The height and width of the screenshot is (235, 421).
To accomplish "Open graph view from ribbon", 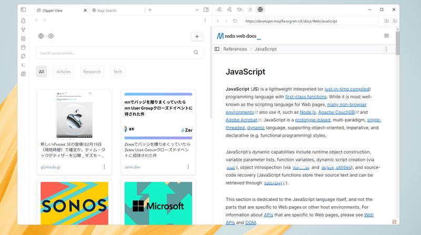I will point(23,30).
